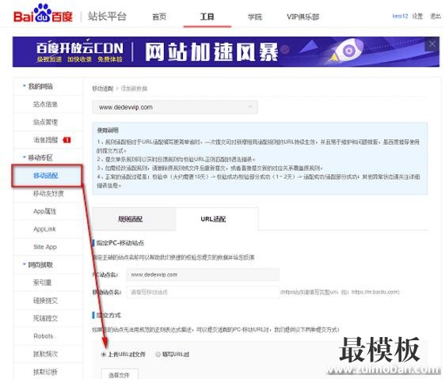
Task: Open 移动友好度 in the sidebar
Action: pos(48,194)
